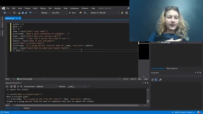The image size is (203, 114).
Task: Open Properties window options dropdown arrow
Action: [195, 73]
